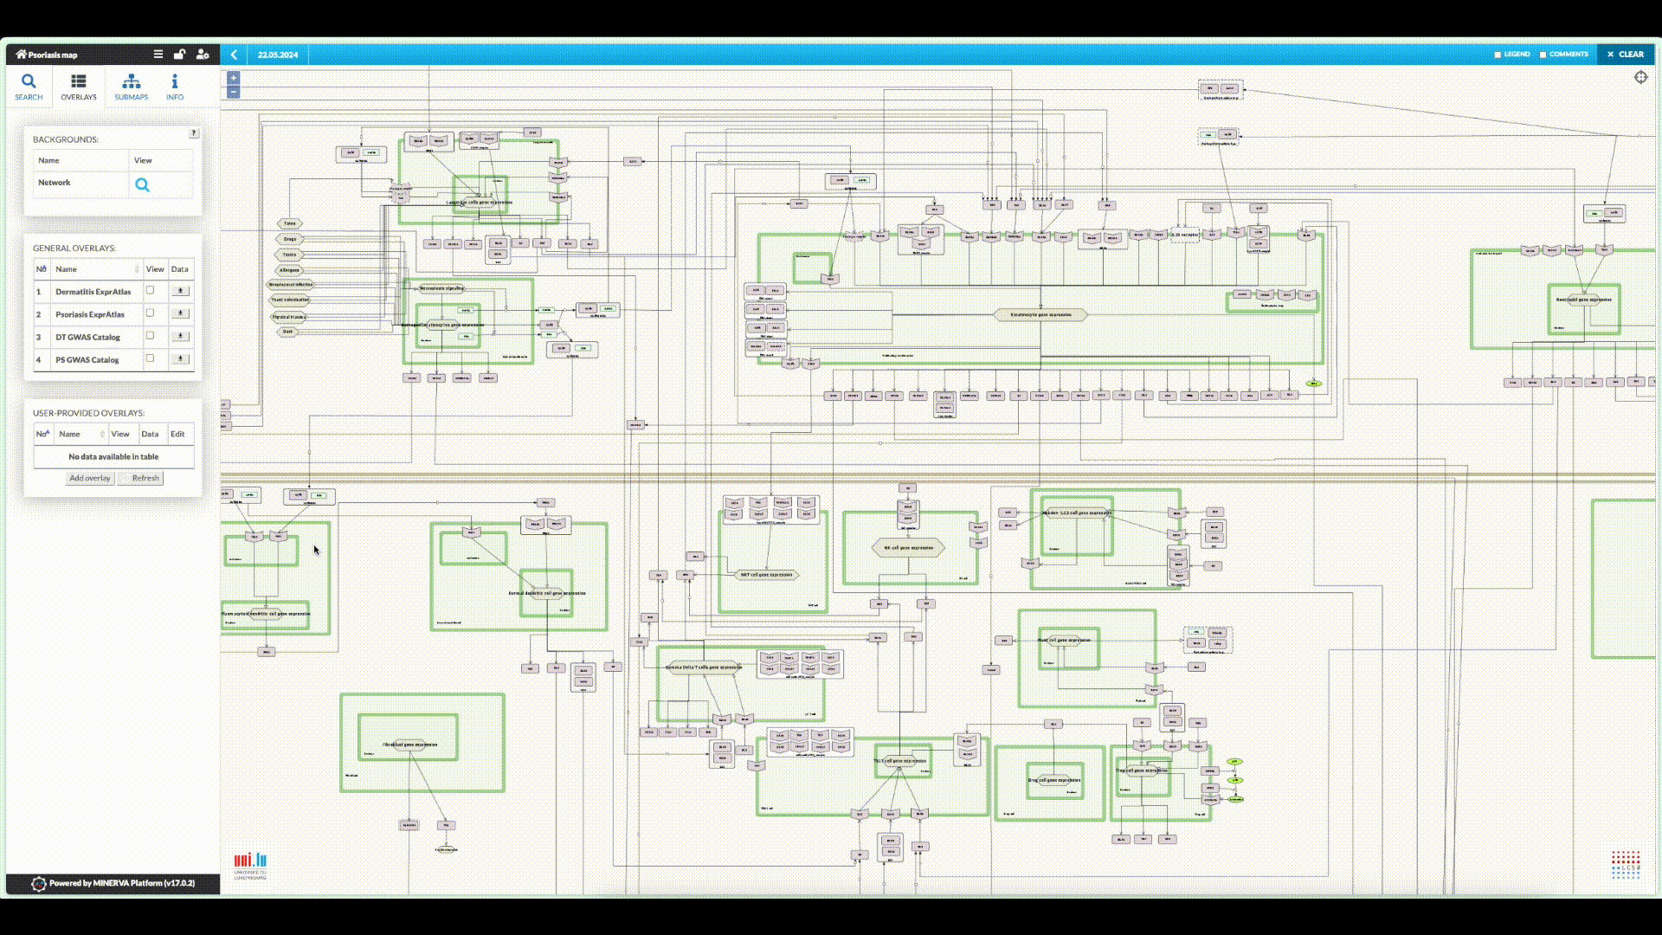This screenshot has width=1662, height=935.
Task: Click the user settings icon
Action: 203,55
